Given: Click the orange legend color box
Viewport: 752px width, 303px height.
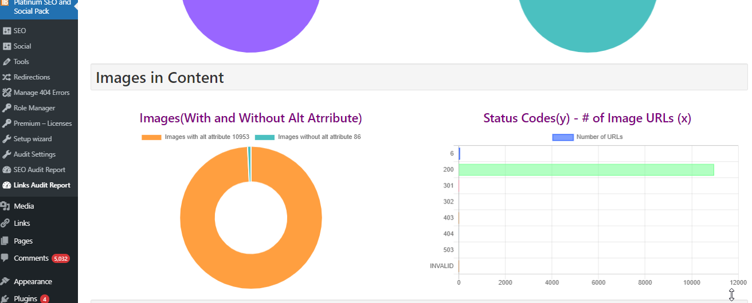Looking at the screenshot, I should pyautogui.click(x=151, y=137).
